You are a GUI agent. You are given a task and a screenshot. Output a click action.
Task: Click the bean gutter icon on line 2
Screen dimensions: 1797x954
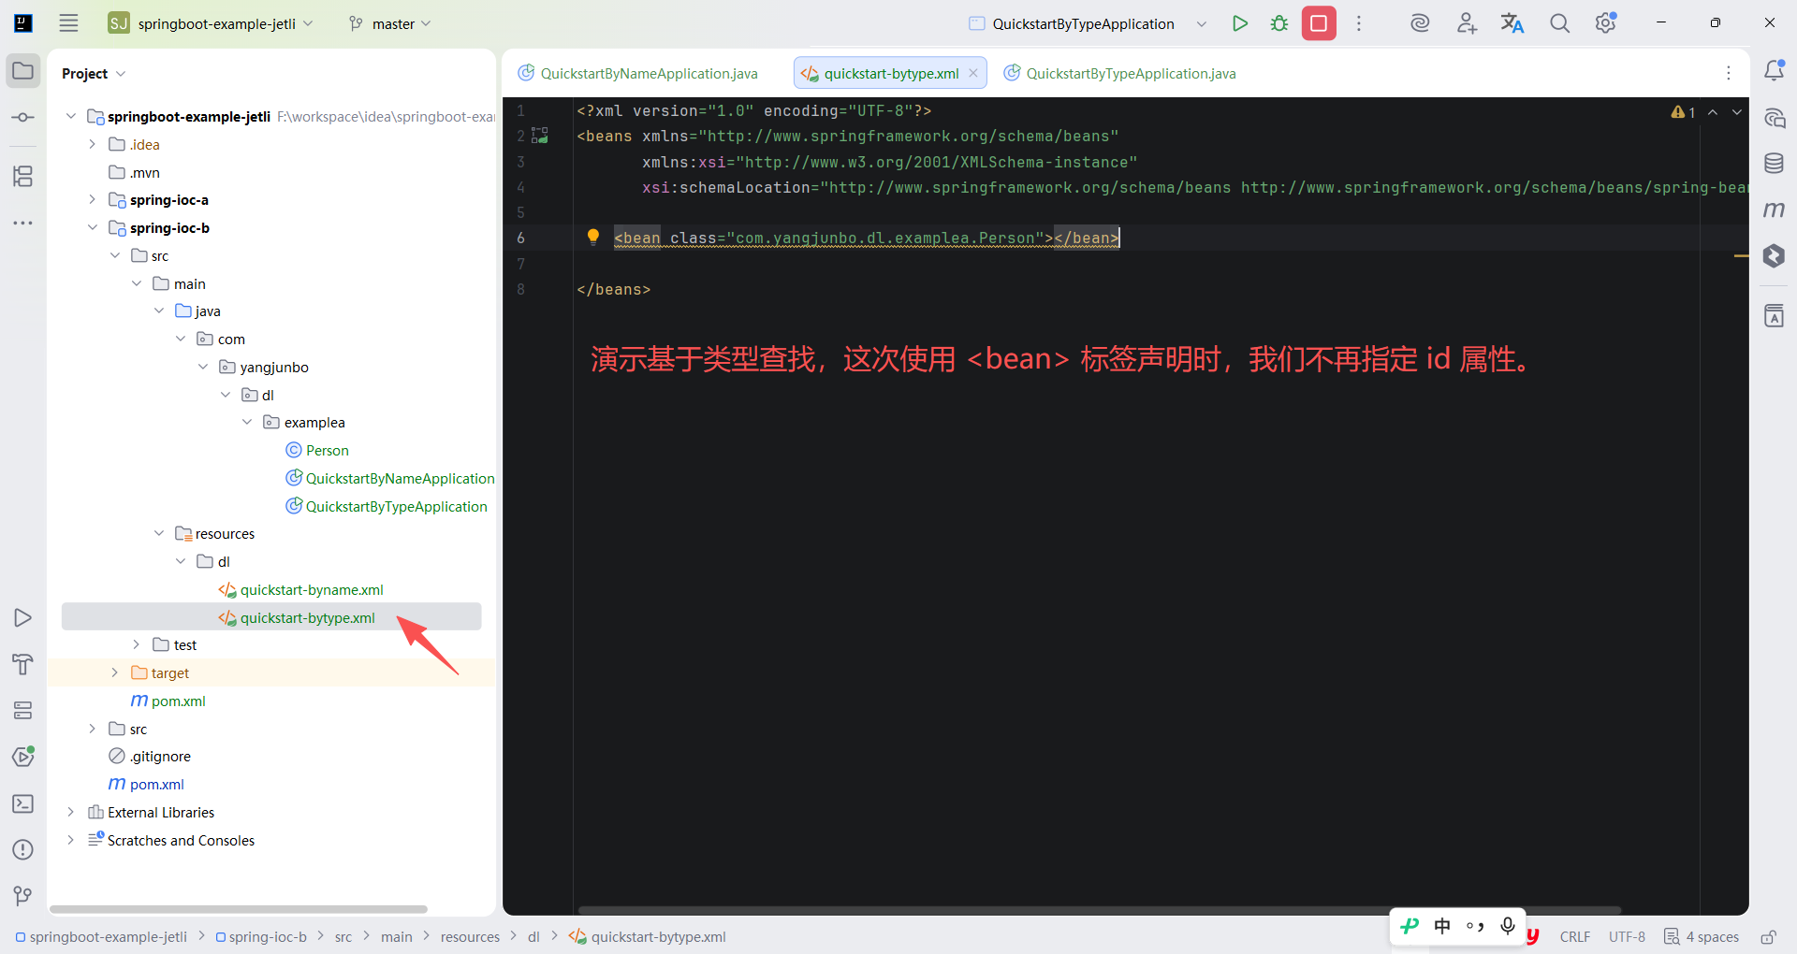tap(540, 136)
